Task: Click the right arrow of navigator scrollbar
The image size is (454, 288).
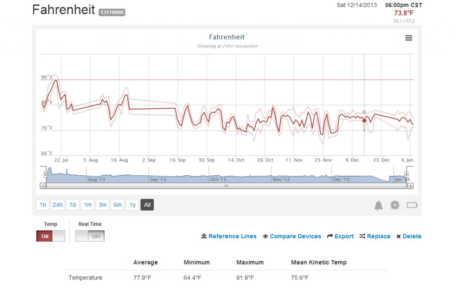Action: click(410, 186)
